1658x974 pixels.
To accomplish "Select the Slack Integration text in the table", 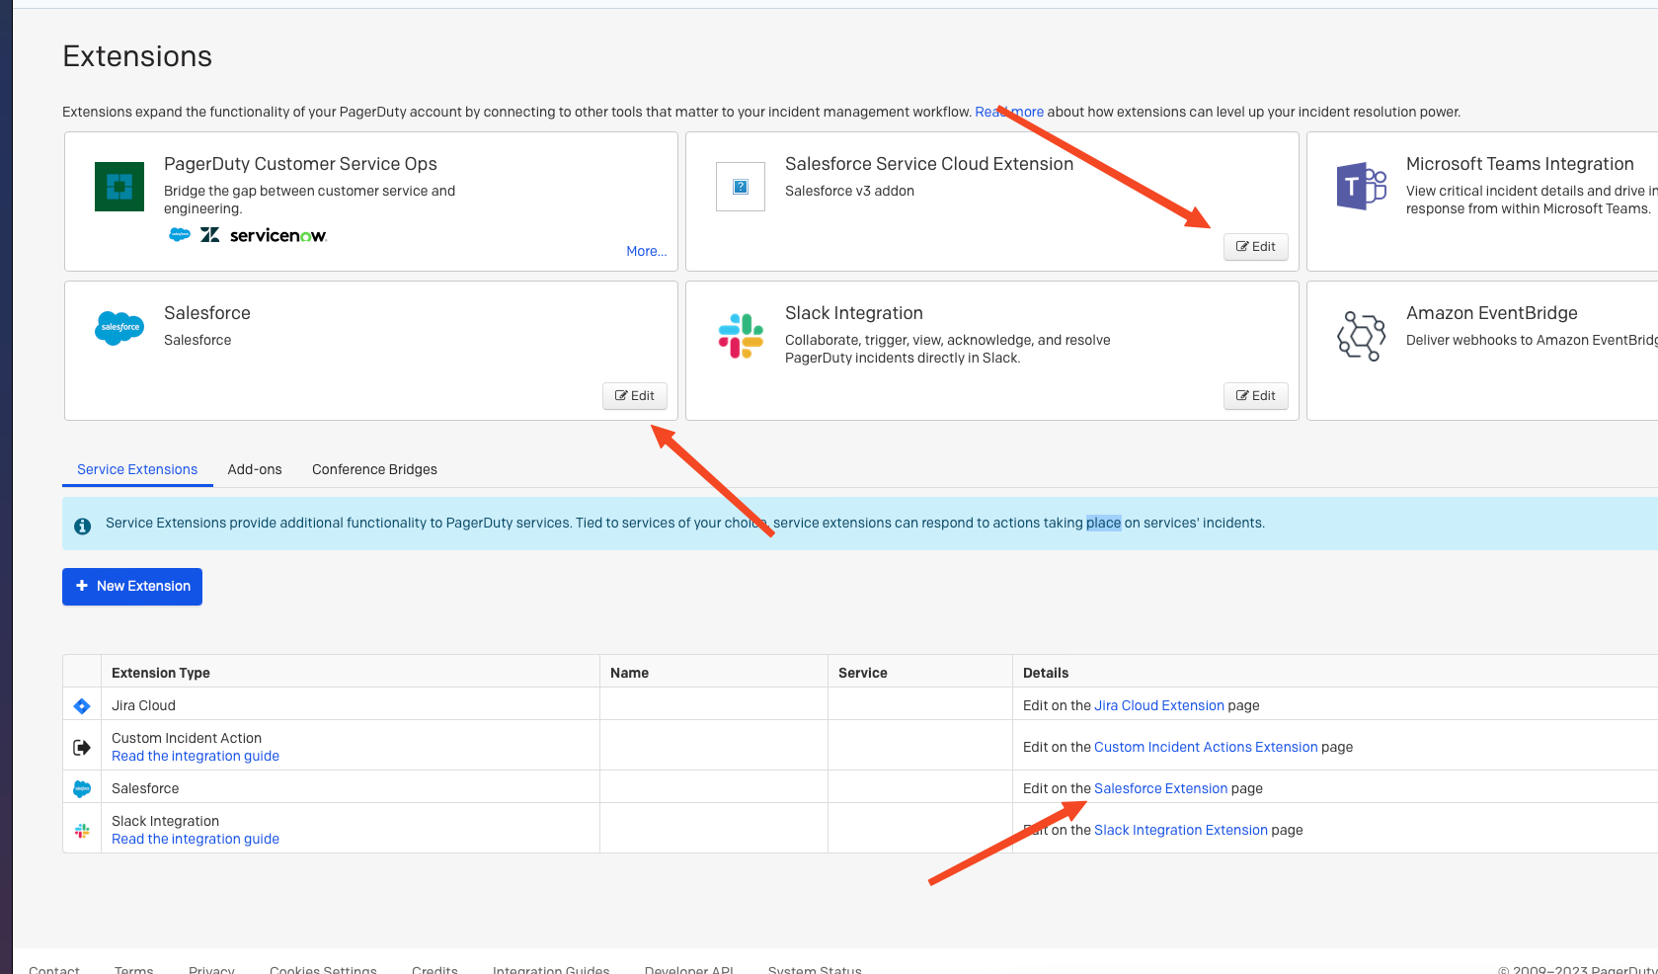I will (165, 821).
